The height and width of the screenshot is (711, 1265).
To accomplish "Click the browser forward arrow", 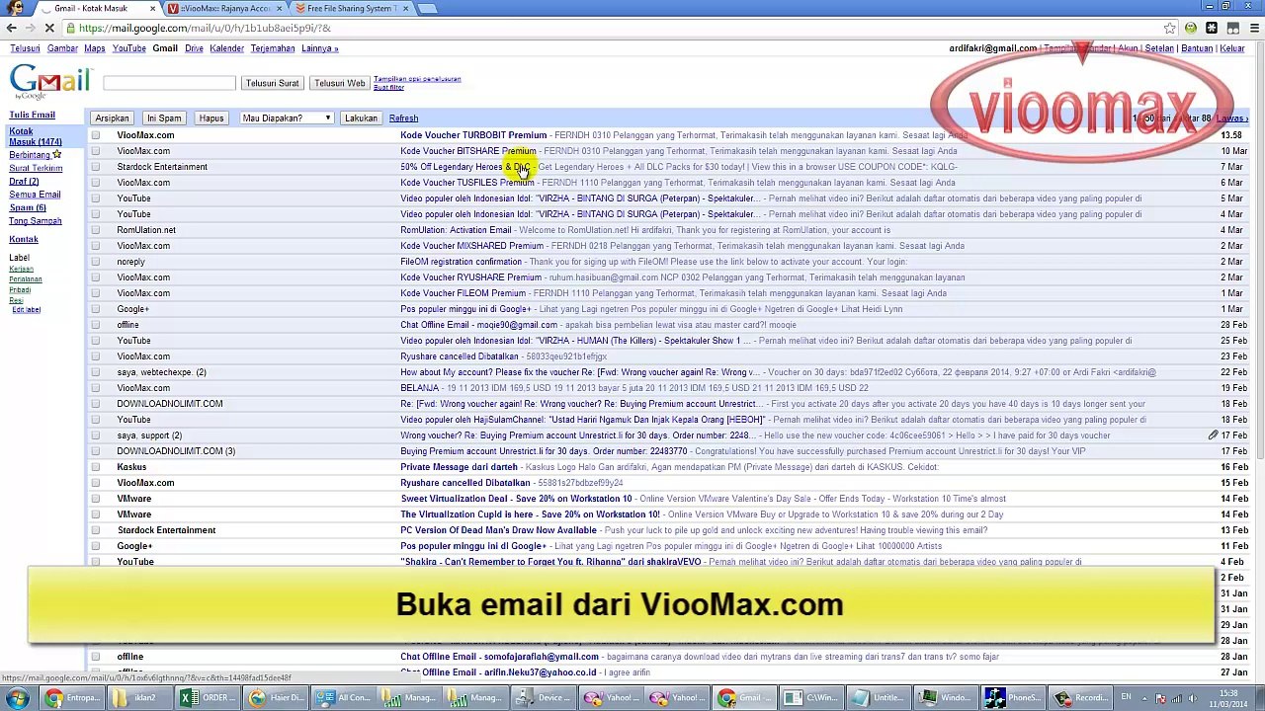I will click(31, 28).
